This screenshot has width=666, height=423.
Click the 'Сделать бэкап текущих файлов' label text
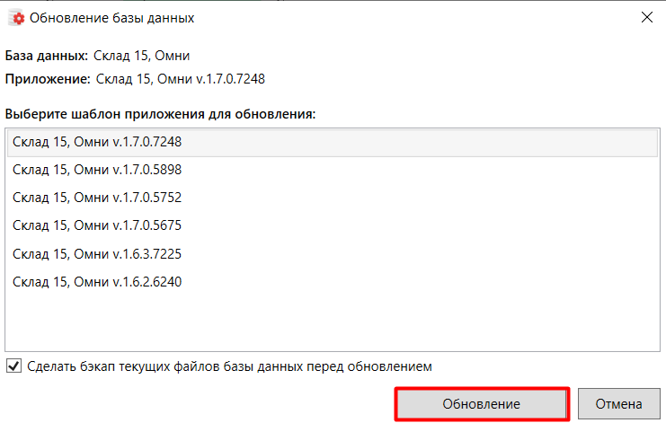click(230, 366)
